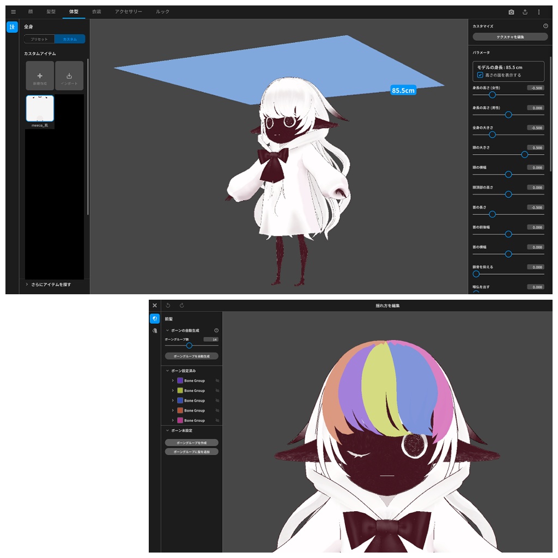Toggle visibility of the purple Bone Group
This screenshot has height=558, width=558.
(x=217, y=380)
